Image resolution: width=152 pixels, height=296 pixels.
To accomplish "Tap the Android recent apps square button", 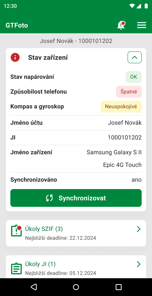I will pos(118,287).
